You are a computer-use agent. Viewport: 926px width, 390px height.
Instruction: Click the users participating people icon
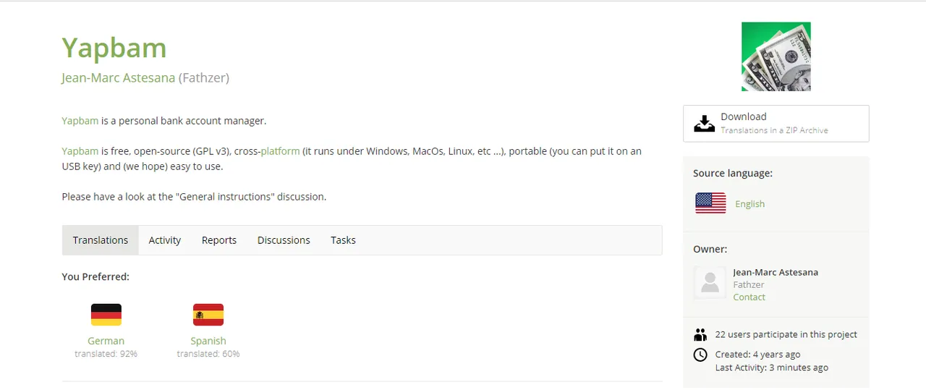tap(700, 335)
